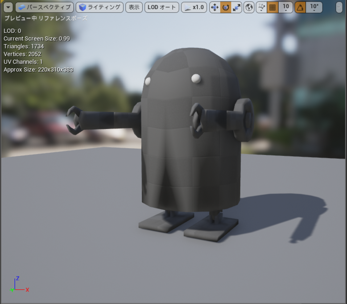The height and width of the screenshot is (304, 347).
Task: Click the Current Screen Size: 0.99 text
Action: 37,39
